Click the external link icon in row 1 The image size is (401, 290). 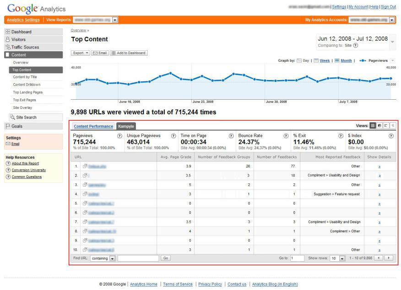[85, 166]
